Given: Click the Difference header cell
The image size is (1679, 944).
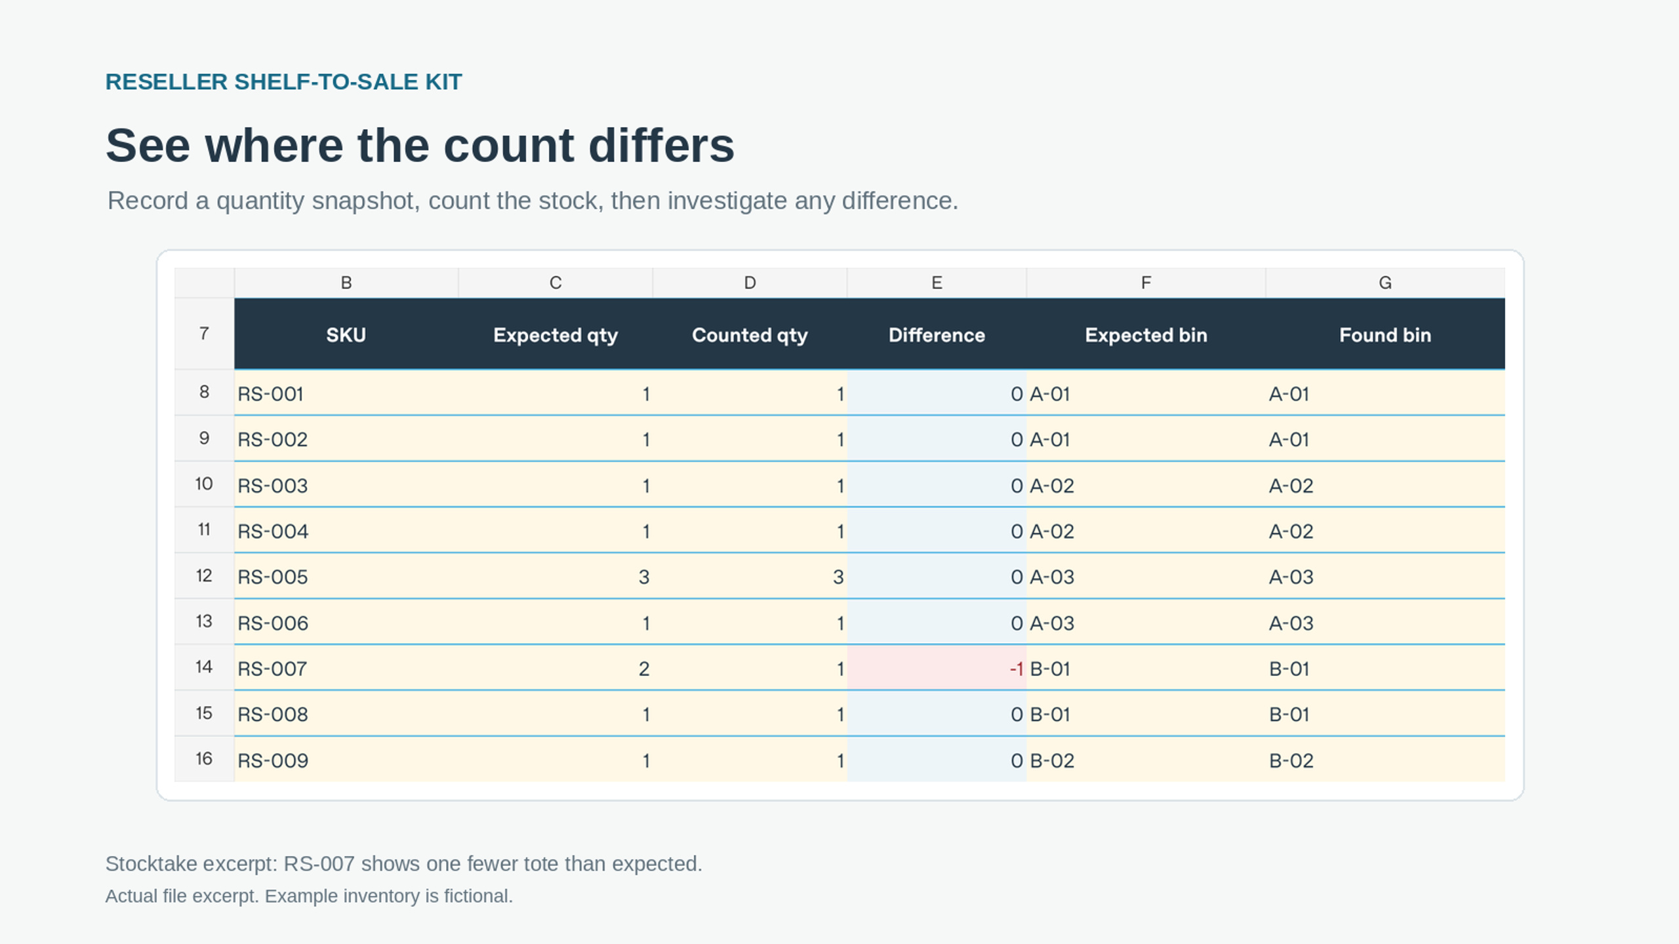Looking at the screenshot, I should (937, 334).
